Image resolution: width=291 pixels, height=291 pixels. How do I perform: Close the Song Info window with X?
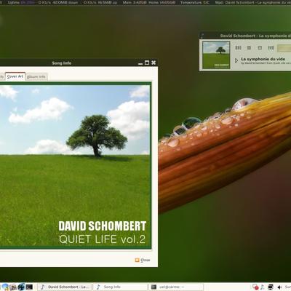coord(154,63)
